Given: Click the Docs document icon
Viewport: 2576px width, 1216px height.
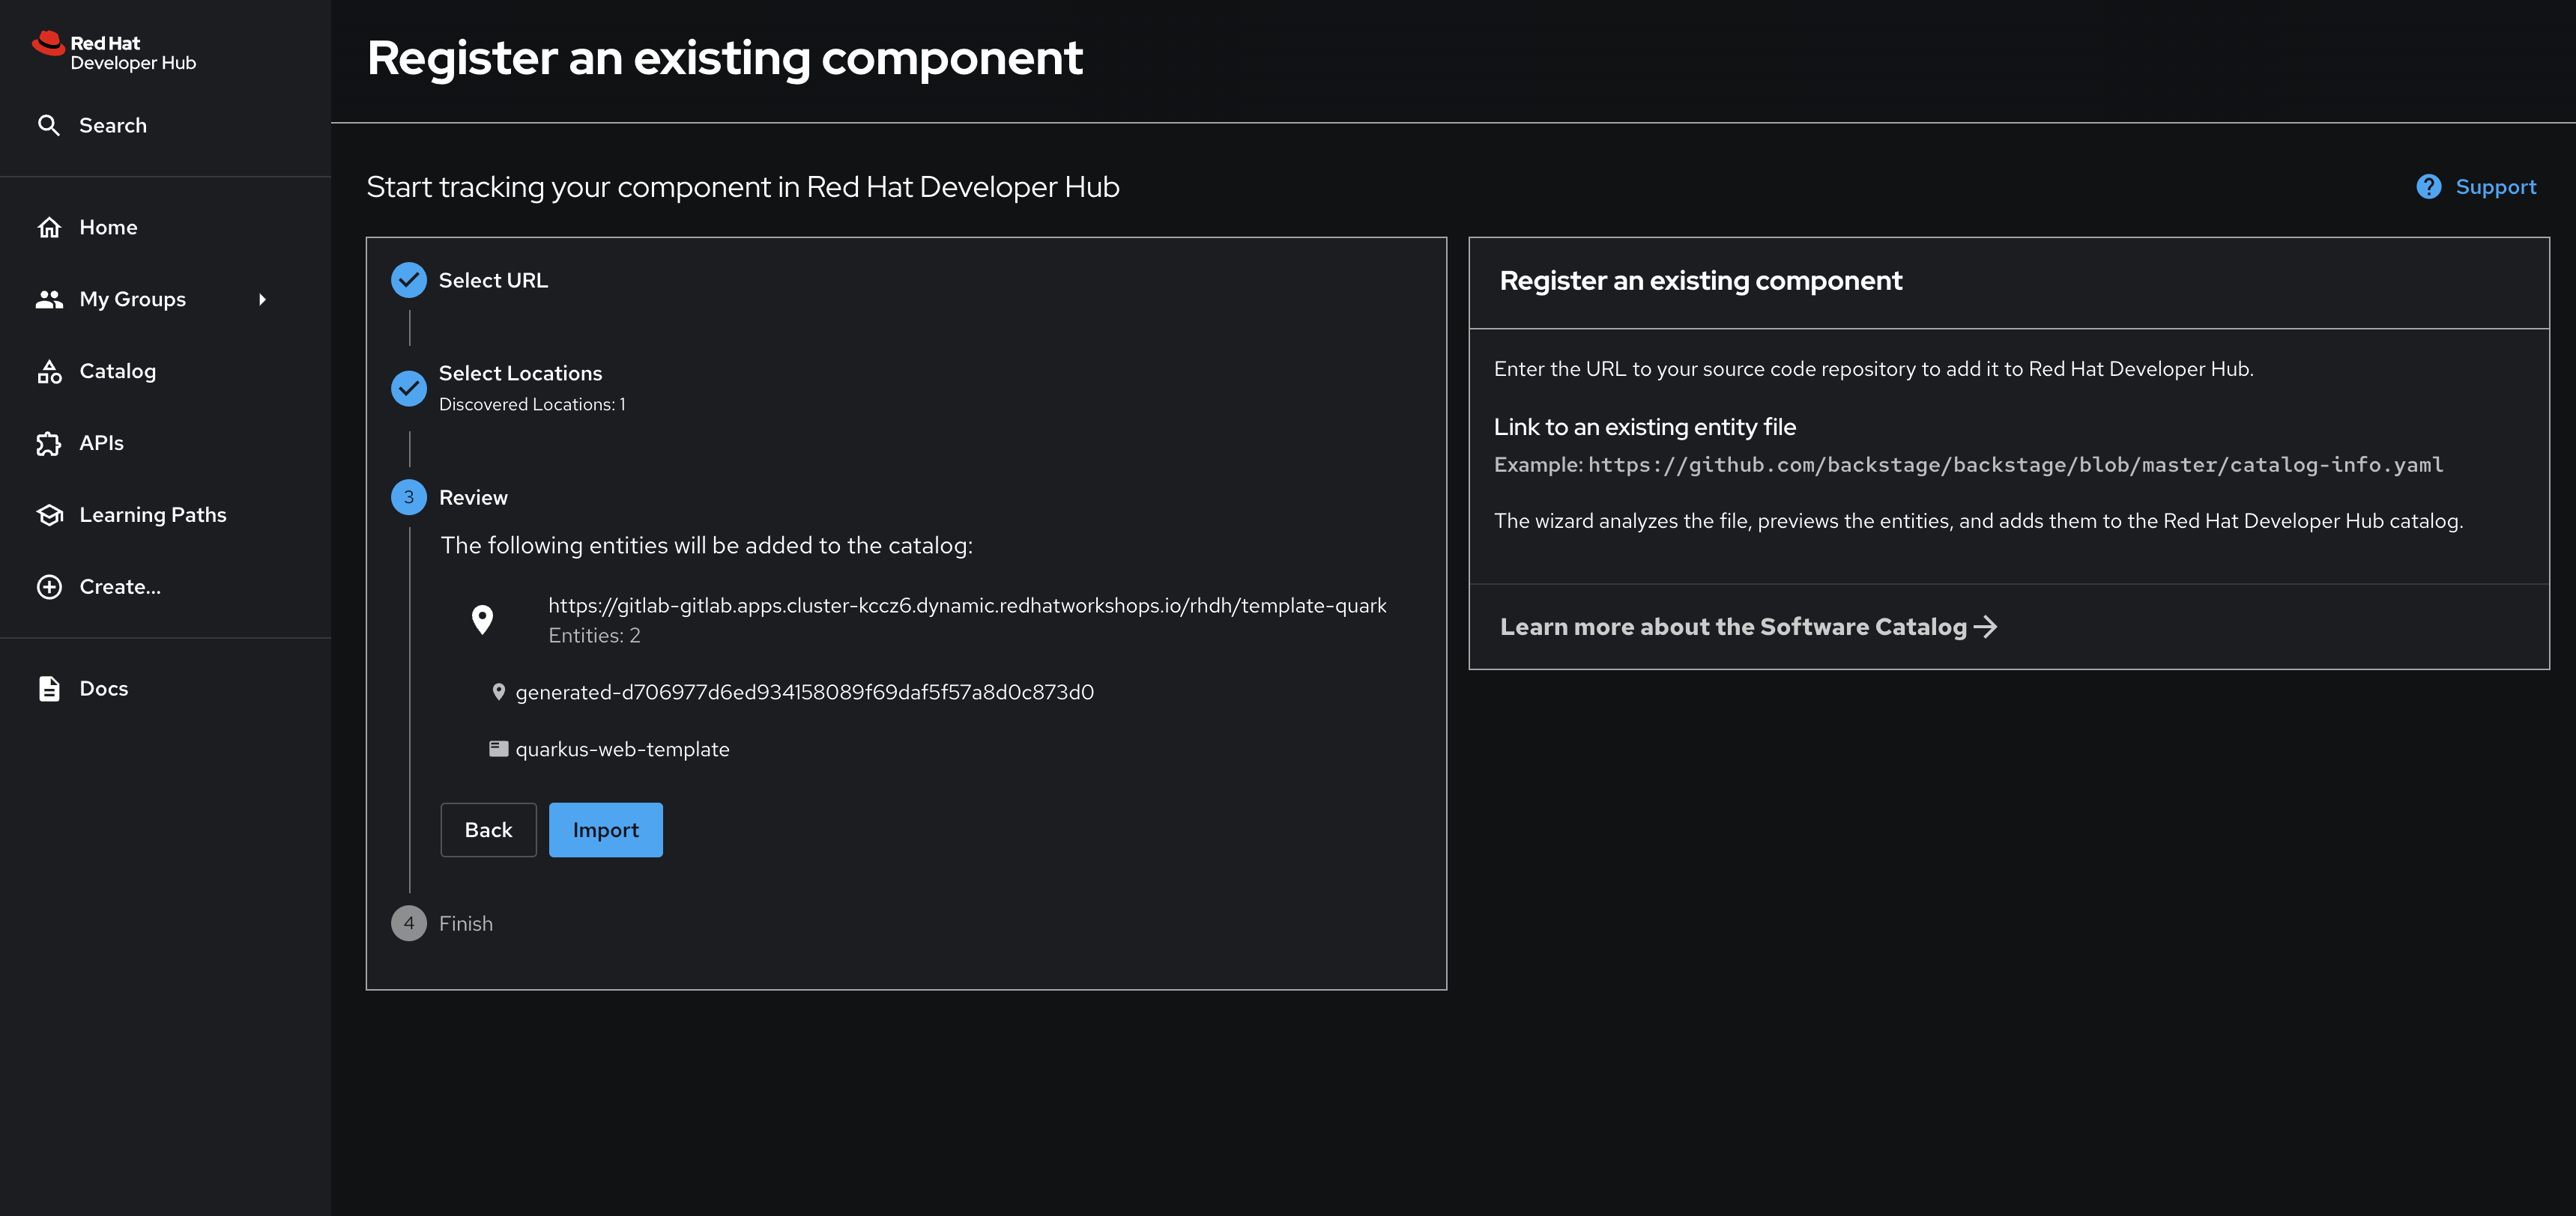Looking at the screenshot, I should click(49, 688).
